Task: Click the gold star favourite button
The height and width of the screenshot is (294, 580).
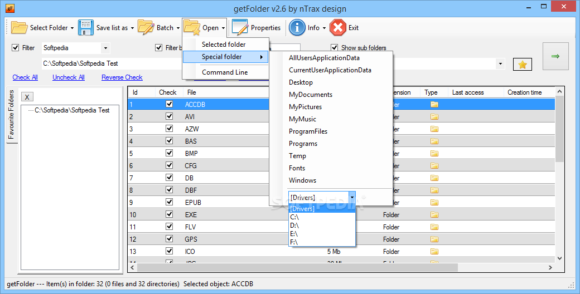Action: point(523,65)
